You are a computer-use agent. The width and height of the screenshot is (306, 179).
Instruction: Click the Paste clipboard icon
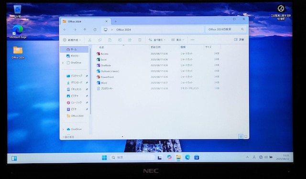(110, 40)
